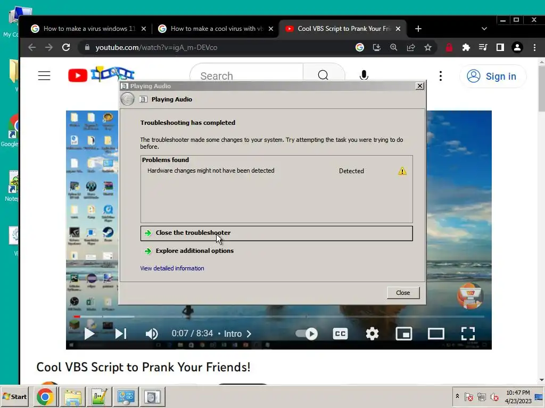
Task: Focus the YouTube Search field
Action: click(x=247, y=74)
